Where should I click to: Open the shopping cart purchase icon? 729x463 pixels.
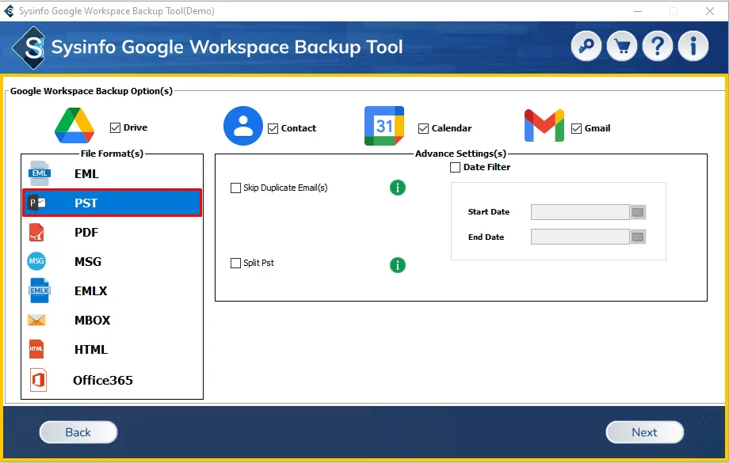click(x=622, y=47)
